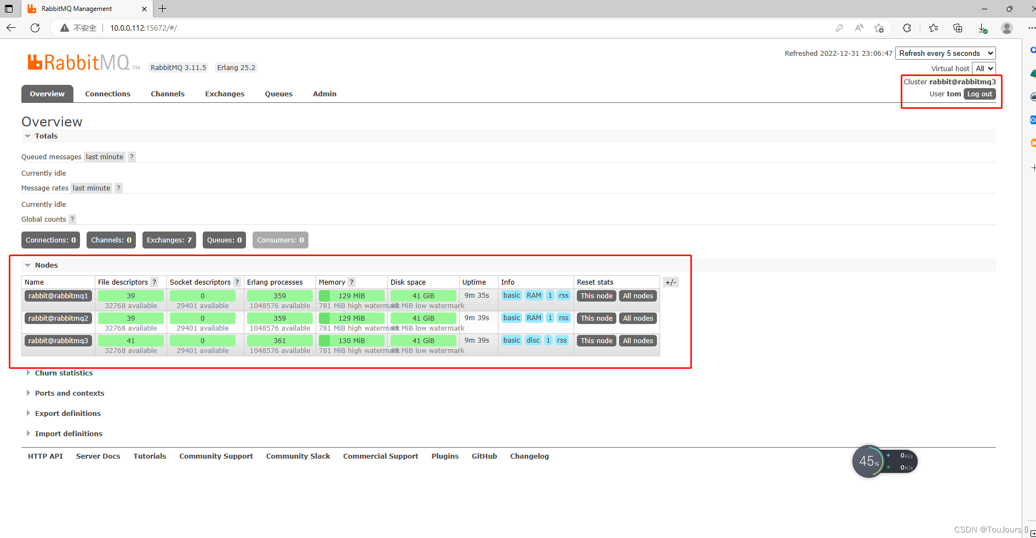Click the not-secure warning icon in the address bar
1036x538 pixels.
[x=65, y=28]
